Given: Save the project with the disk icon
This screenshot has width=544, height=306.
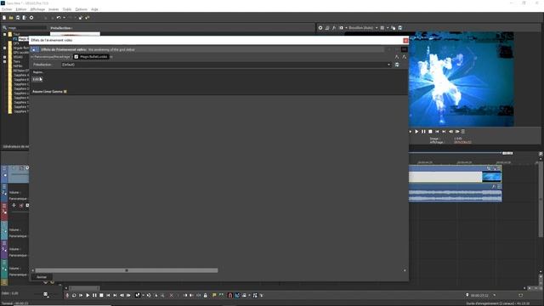Looking at the screenshot, I should (18, 17).
